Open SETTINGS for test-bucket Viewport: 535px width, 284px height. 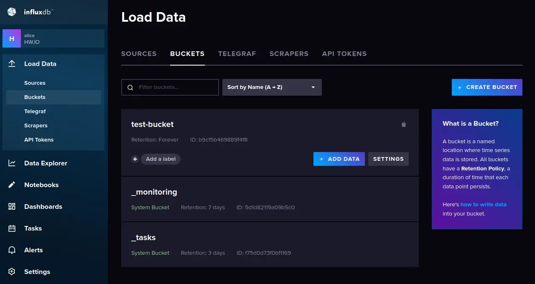[388, 159]
